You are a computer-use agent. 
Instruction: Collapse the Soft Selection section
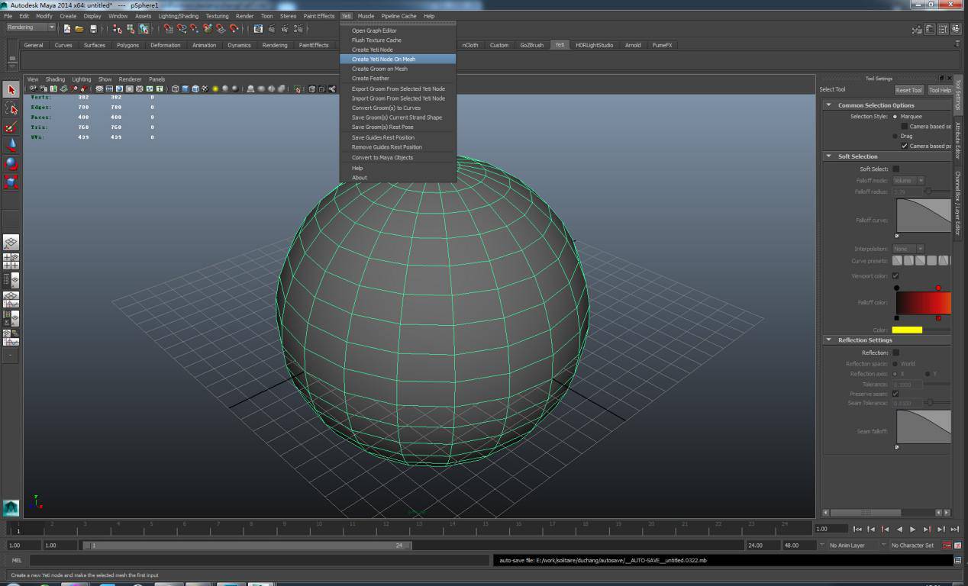pyautogui.click(x=829, y=156)
